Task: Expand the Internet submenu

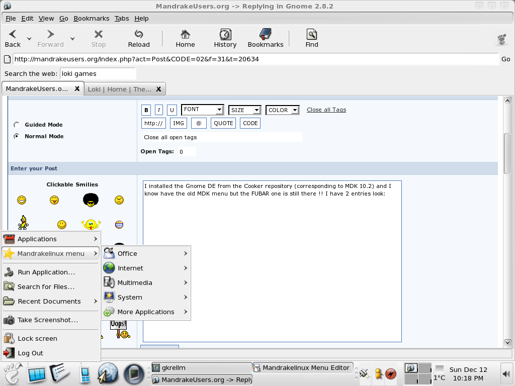Action: 146,268
